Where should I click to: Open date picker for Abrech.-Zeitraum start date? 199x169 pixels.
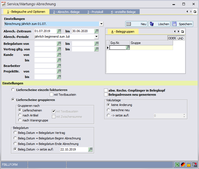pos(59,31)
